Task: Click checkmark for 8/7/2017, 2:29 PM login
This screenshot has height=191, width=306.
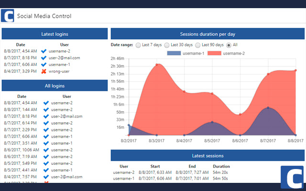Action: point(46,130)
